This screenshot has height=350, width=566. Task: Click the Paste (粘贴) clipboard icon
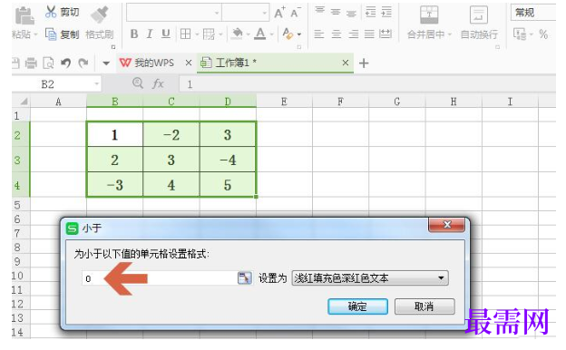point(24,15)
